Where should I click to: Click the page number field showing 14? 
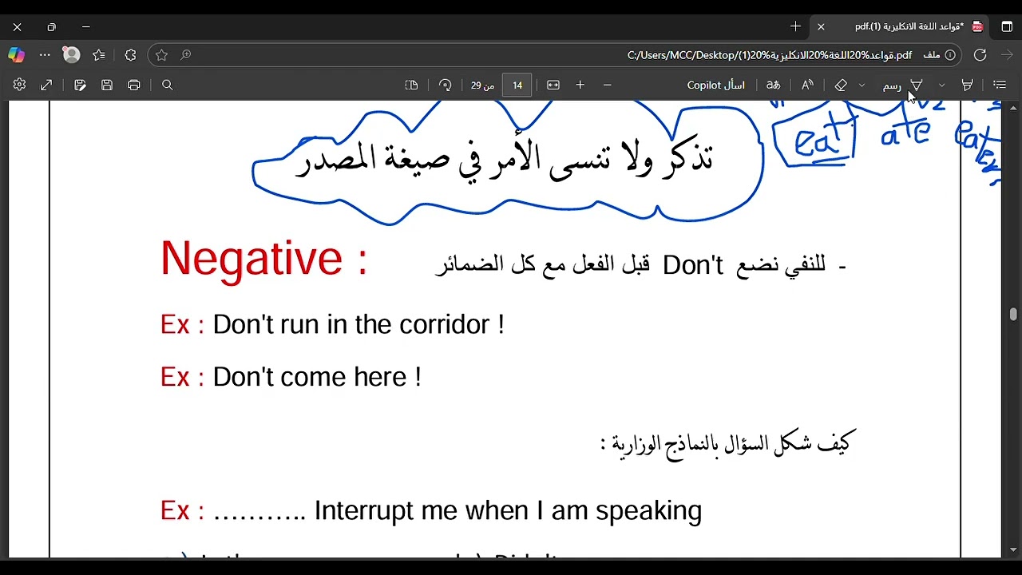[517, 85]
